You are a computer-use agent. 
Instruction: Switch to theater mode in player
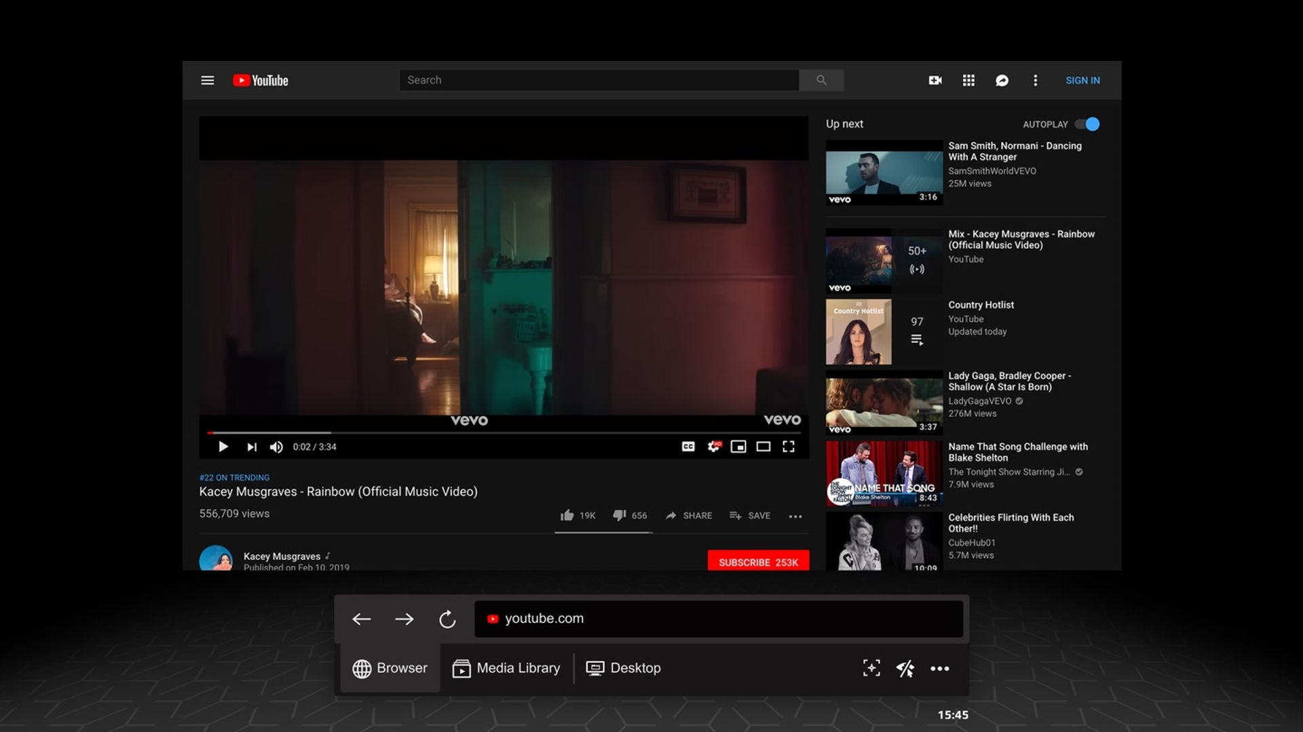tap(763, 446)
